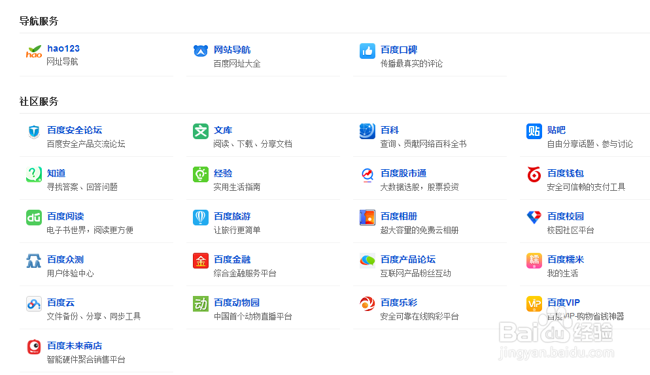
Task: Go to the 百度旅游 link
Action: [x=232, y=216]
